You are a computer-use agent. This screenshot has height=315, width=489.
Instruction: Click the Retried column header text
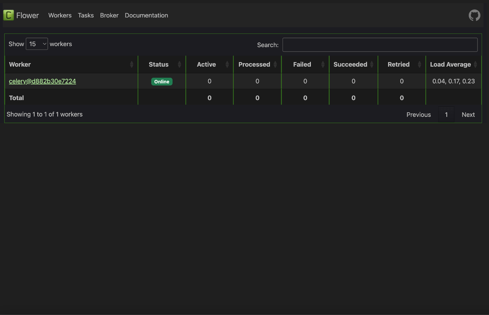pyautogui.click(x=399, y=65)
